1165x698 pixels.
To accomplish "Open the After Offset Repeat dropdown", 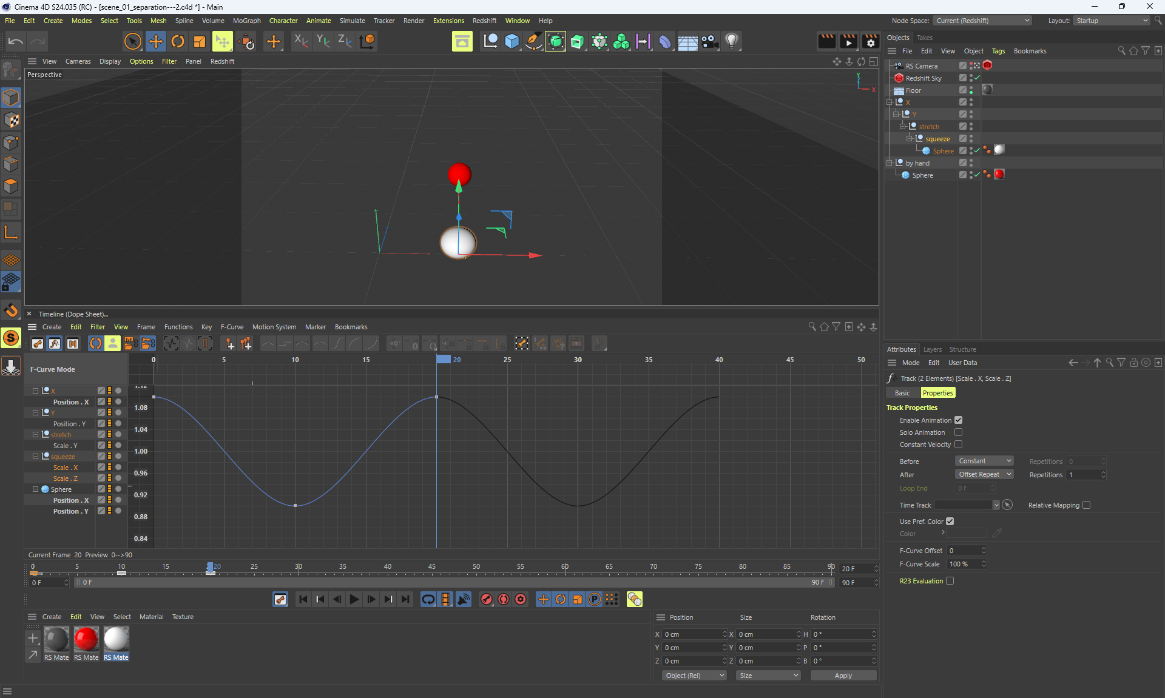I will coord(984,474).
